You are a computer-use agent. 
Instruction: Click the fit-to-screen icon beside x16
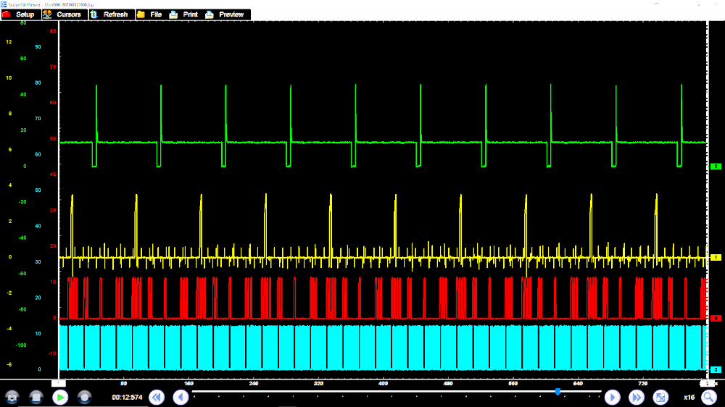coord(660,397)
